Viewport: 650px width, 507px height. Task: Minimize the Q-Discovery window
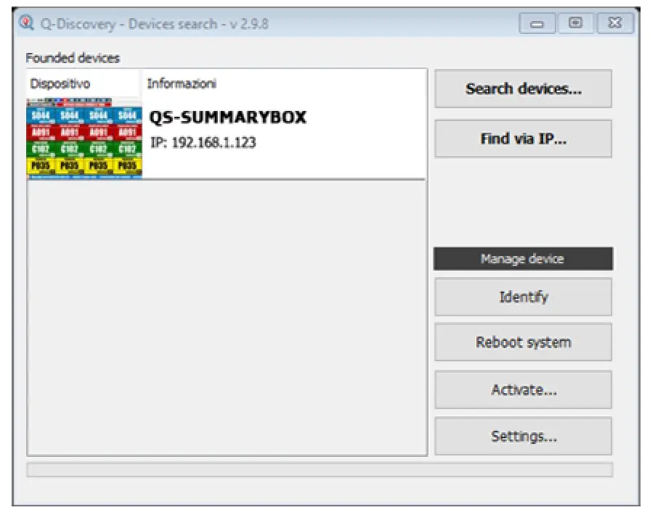(x=537, y=24)
